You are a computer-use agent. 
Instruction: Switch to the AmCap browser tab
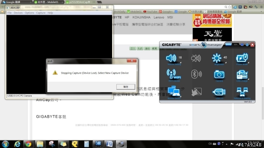click(x=80, y=2)
